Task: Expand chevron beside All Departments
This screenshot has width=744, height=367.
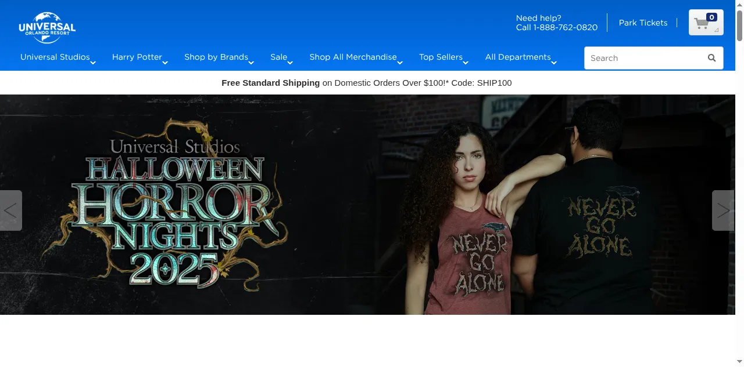Action: click(554, 63)
